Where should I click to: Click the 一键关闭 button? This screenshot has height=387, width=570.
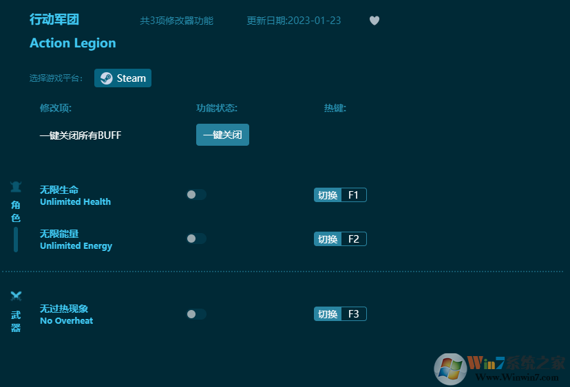(x=222, y=135)
